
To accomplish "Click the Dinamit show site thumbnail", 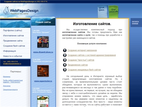I will tap(43, 42).
